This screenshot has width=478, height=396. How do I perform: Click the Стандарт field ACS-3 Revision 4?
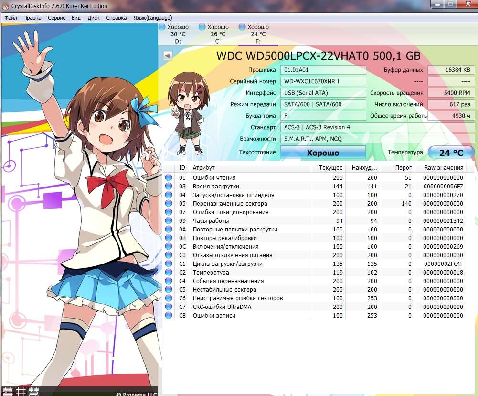pos(377,127)
